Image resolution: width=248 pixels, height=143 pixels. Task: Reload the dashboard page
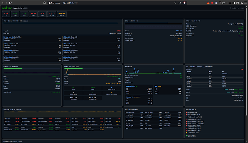[10, 3]
